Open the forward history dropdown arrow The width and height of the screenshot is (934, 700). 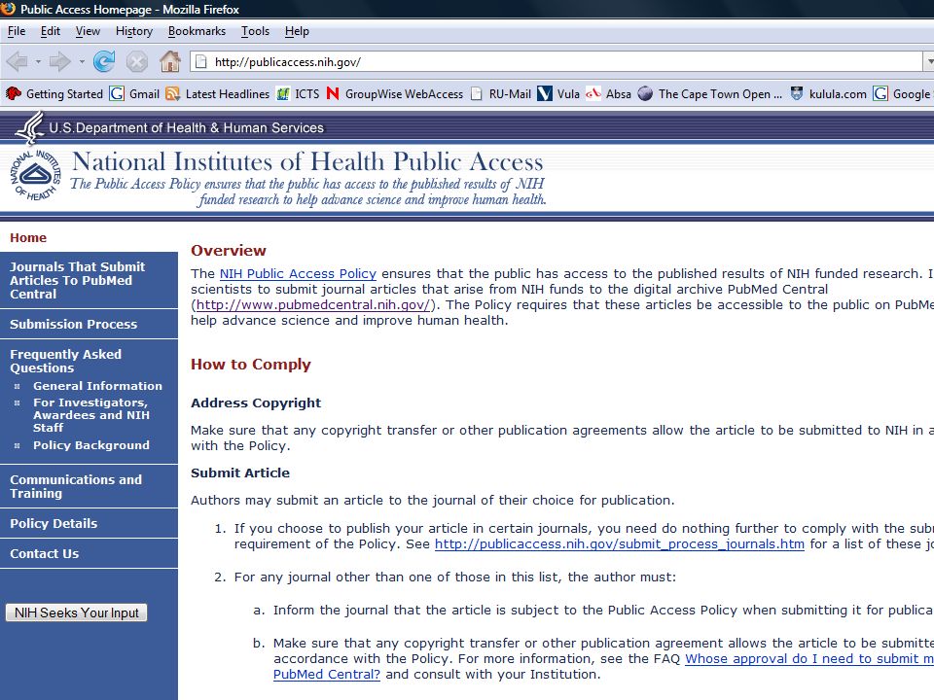(82, 61)
